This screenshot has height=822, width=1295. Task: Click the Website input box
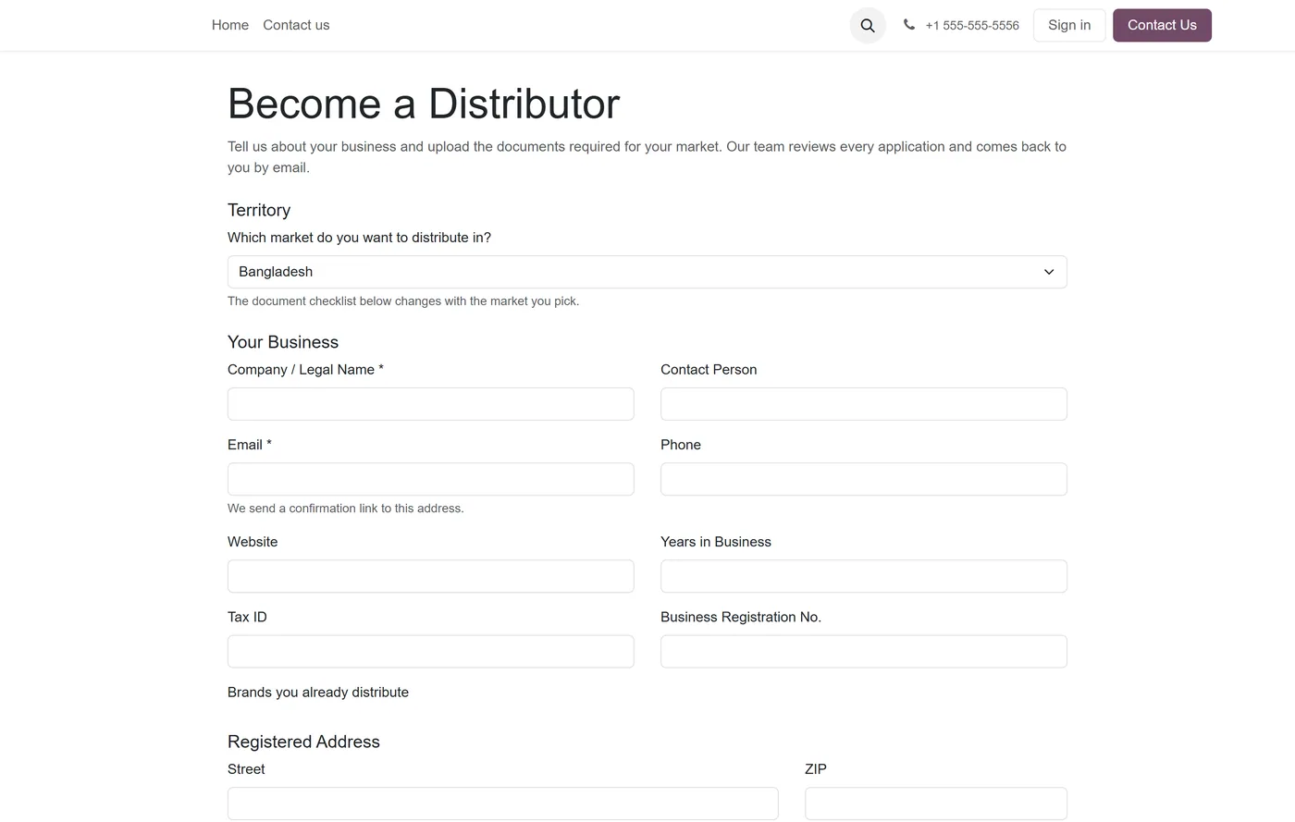coord(431,576)
